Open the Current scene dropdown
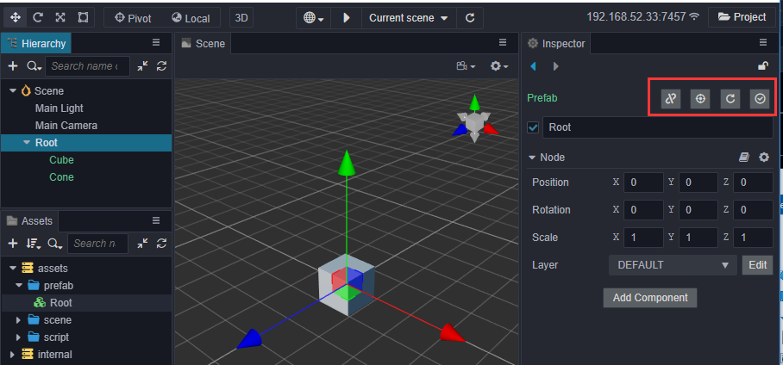Screen dimensions: 783x365 (409, 17)
